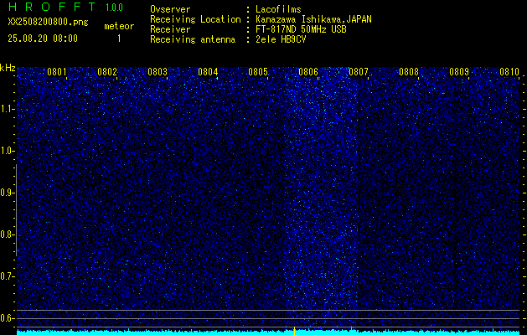Click the 0803 time axis marker
This screenshot has width=527, height=335.
coord(158,72)
